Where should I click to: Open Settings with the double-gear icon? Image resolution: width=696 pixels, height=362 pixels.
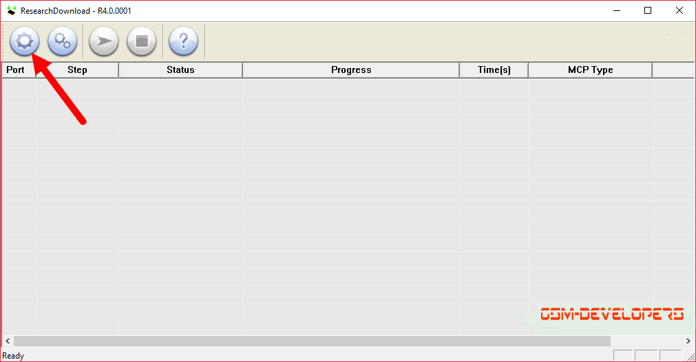click(x=62, y=41)
